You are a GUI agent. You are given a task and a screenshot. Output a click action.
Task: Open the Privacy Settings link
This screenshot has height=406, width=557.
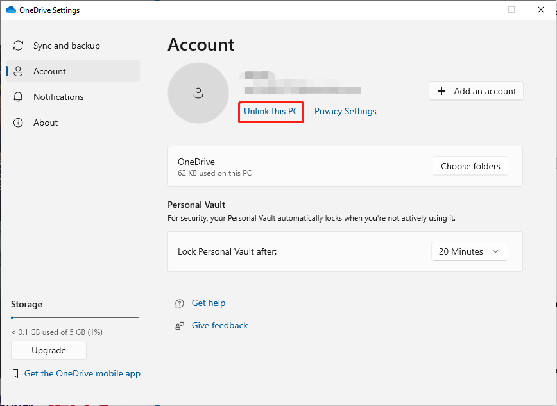click(x=345, y=112)
